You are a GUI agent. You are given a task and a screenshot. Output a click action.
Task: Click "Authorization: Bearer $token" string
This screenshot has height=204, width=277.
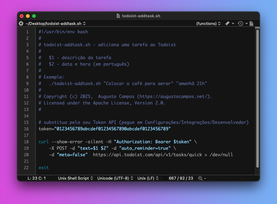[x=153, y=142]
